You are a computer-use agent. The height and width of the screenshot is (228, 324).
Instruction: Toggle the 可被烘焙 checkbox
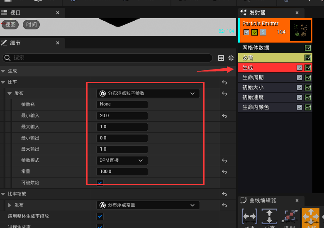(100, 183)
